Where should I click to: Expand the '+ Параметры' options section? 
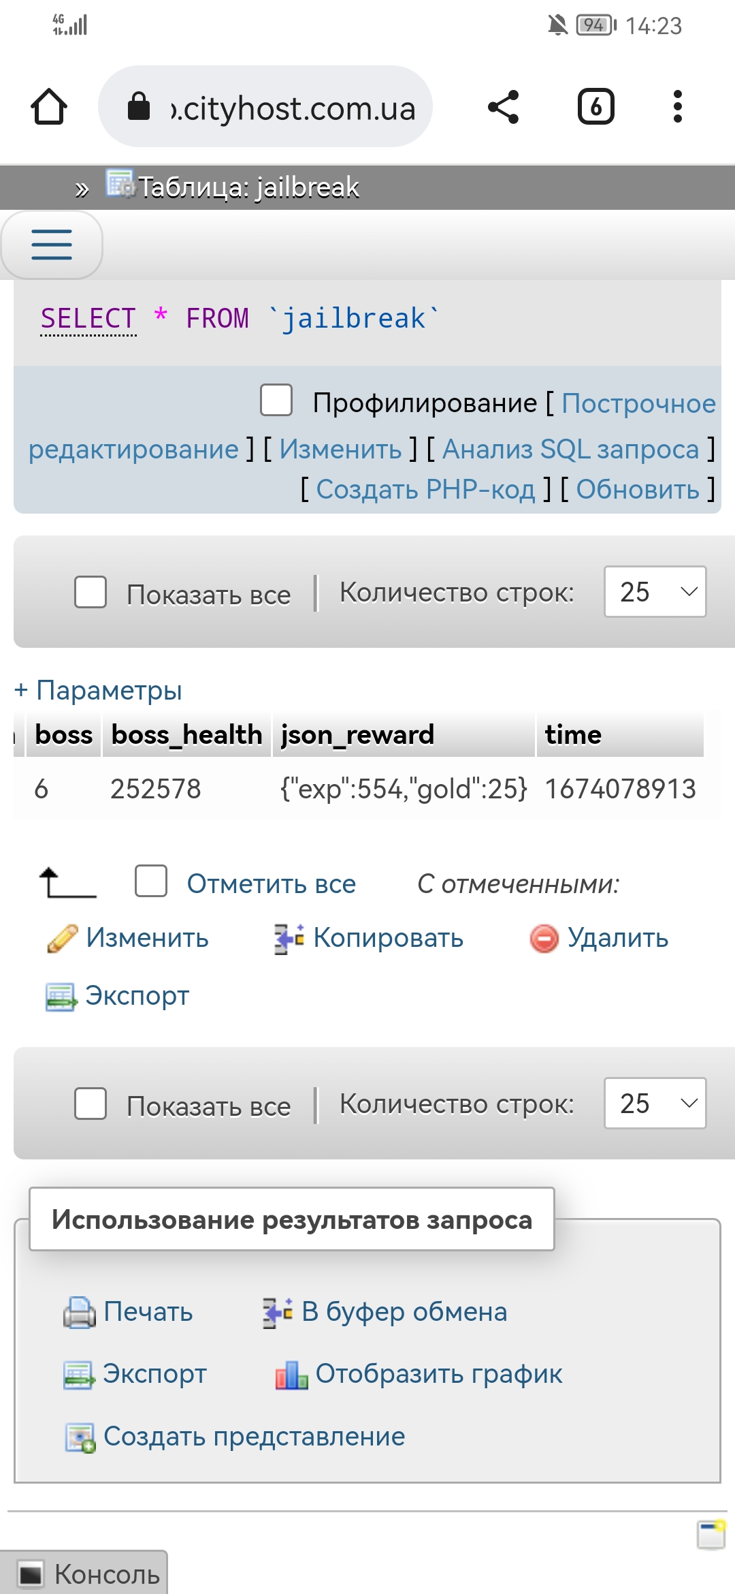98,690
